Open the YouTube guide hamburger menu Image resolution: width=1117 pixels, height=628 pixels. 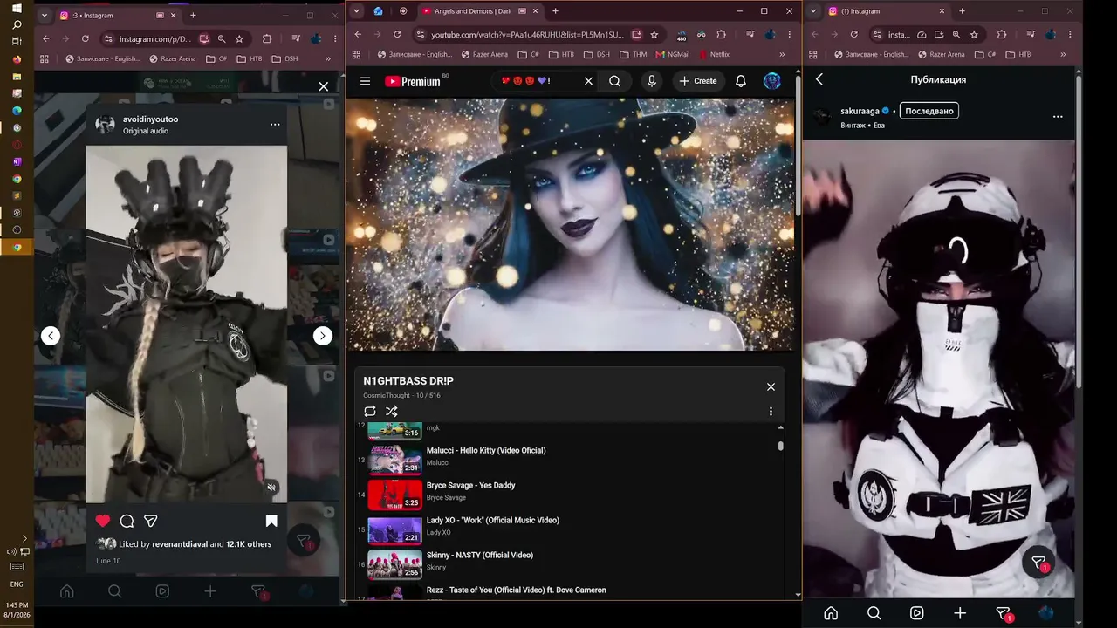(365, 81)
